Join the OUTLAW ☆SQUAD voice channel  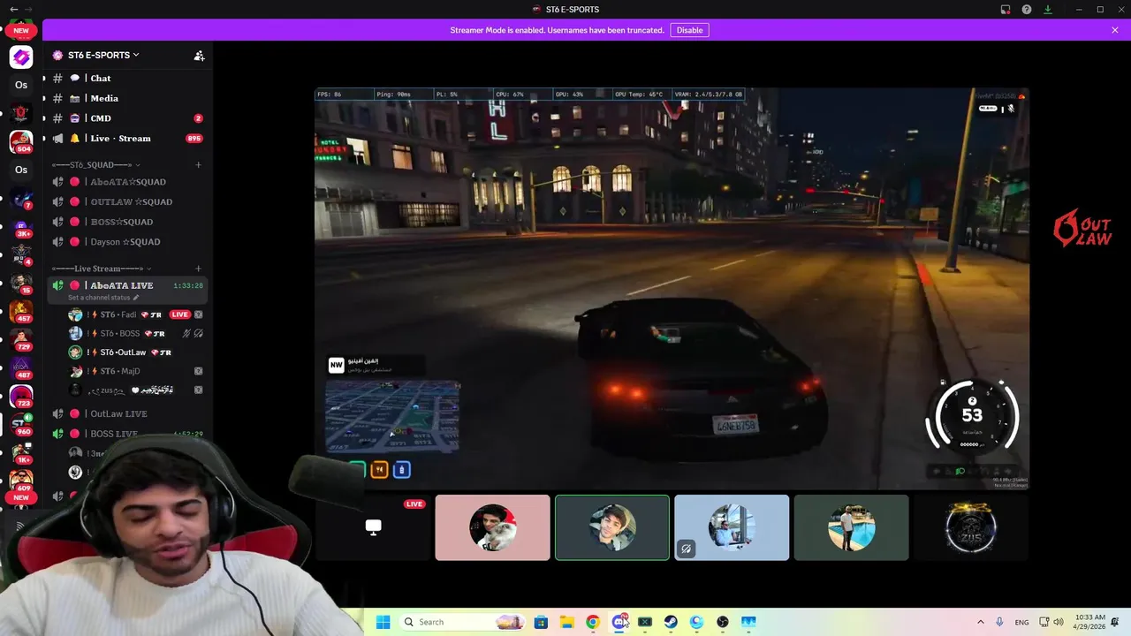tap(128, 201)
